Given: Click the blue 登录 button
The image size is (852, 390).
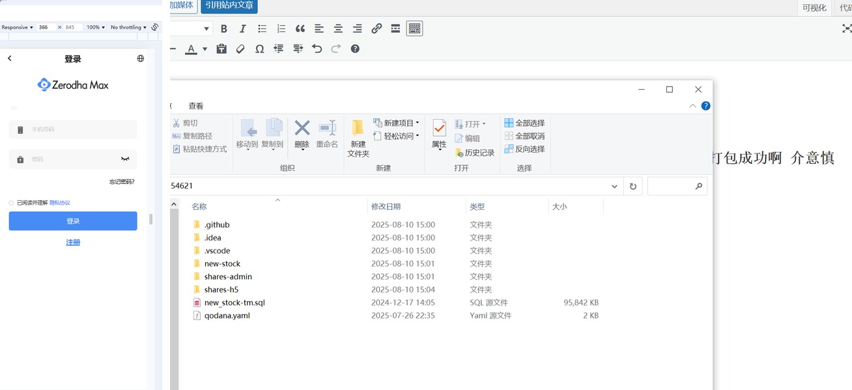Looking at the screenshot, I should [73, 221].
